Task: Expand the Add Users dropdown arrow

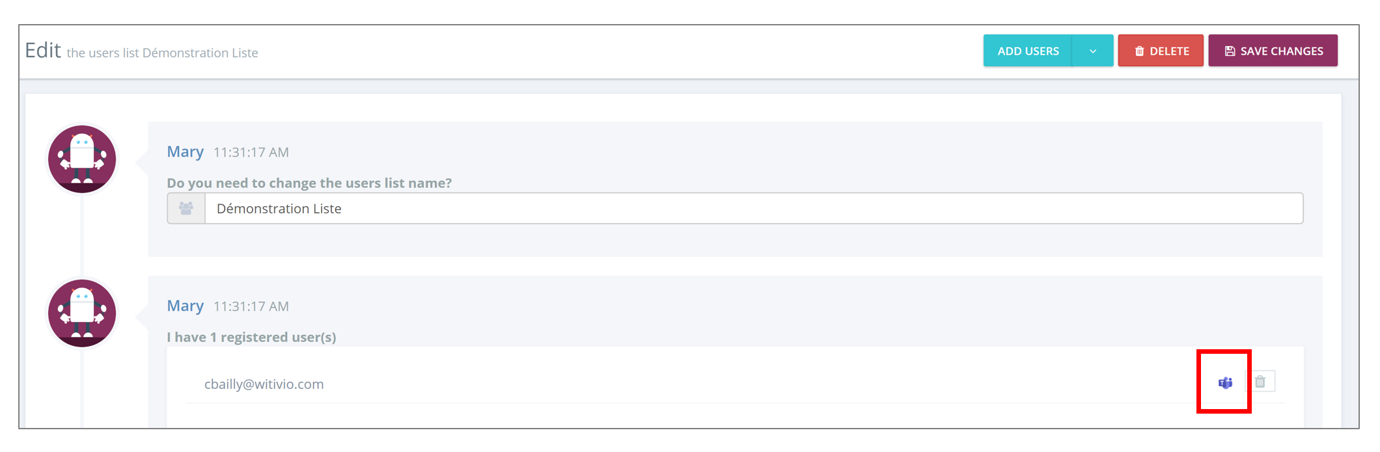Action: 1093,51
